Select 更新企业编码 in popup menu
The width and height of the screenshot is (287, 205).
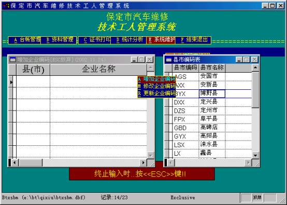tap(156, 93)
